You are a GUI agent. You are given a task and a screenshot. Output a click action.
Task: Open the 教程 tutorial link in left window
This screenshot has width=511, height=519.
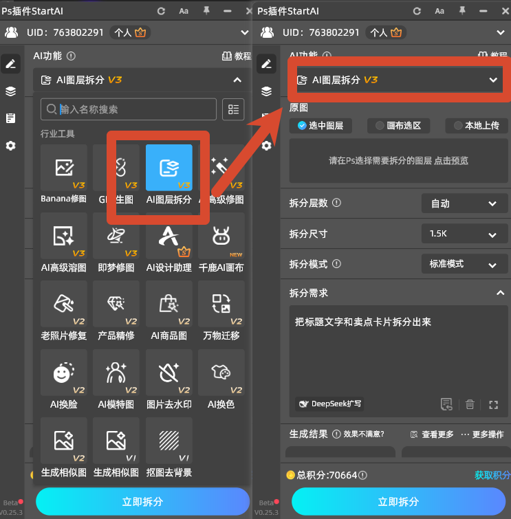[x=237, y=56]
